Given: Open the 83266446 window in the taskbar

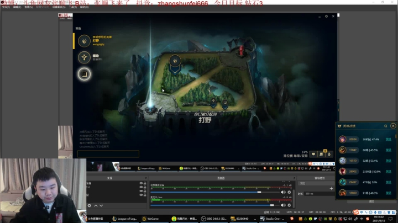Looking at the screenshot, I should click(243, 219).
